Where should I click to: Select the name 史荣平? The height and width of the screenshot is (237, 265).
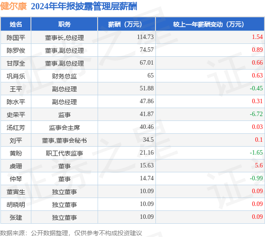click(16, 115)
